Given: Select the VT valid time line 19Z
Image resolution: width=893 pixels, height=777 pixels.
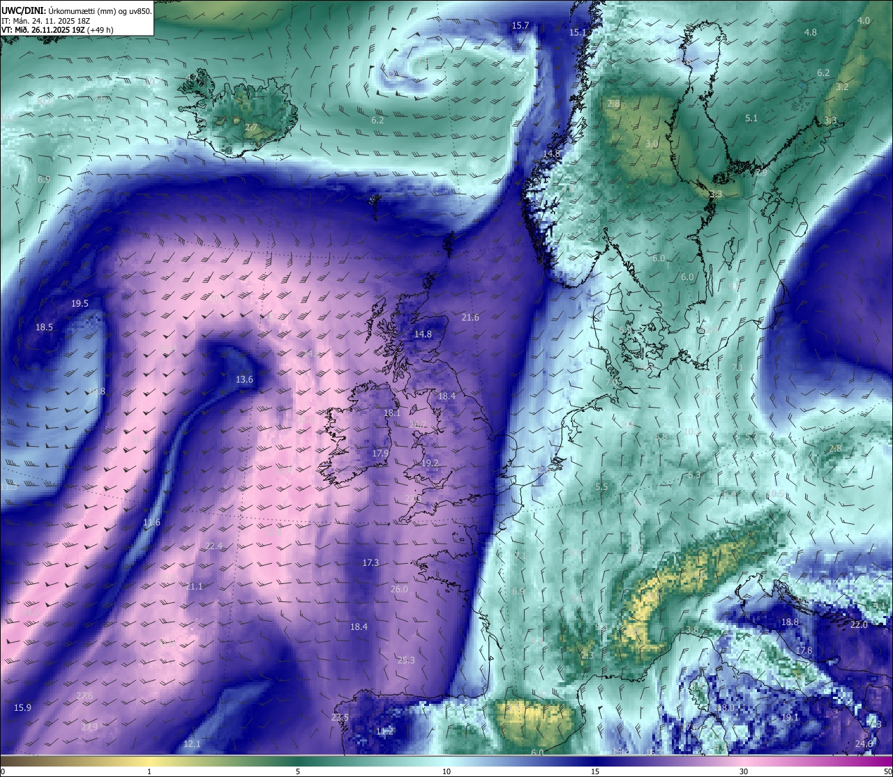Looking at the screenshot, I should (57, 30).
